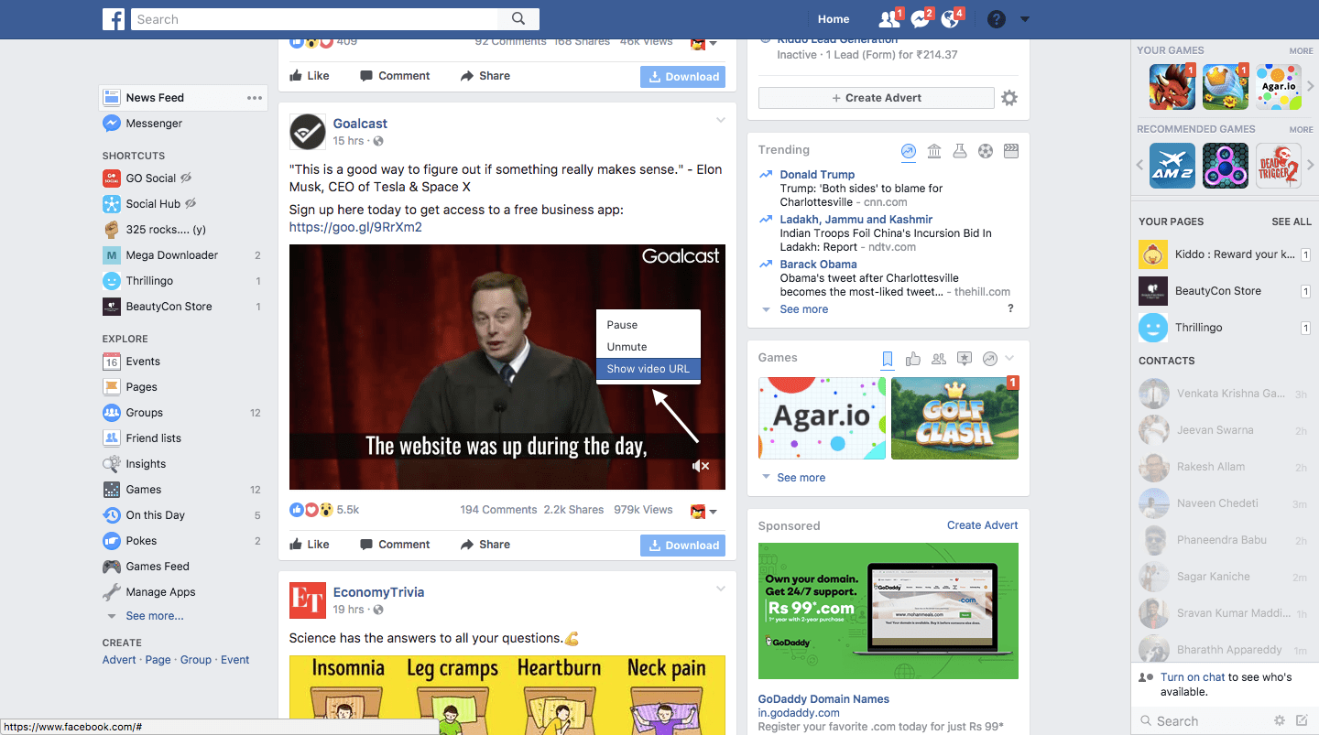This screenshot has height=735, width=1319.
Task: Show next games with right arrow in Your Games
Action: point(1311,87)
